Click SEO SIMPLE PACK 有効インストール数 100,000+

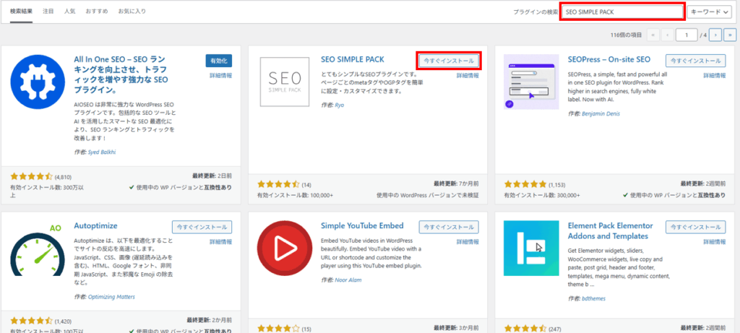[295, 195]
